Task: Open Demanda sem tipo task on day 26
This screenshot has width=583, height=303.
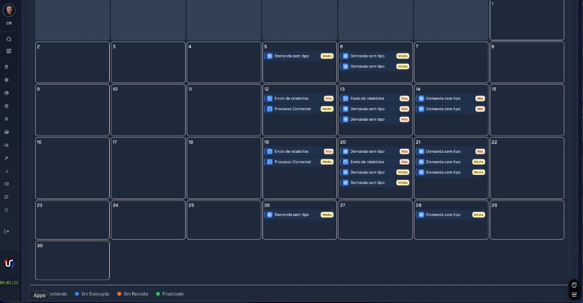Action: click(x=299, y=215)
